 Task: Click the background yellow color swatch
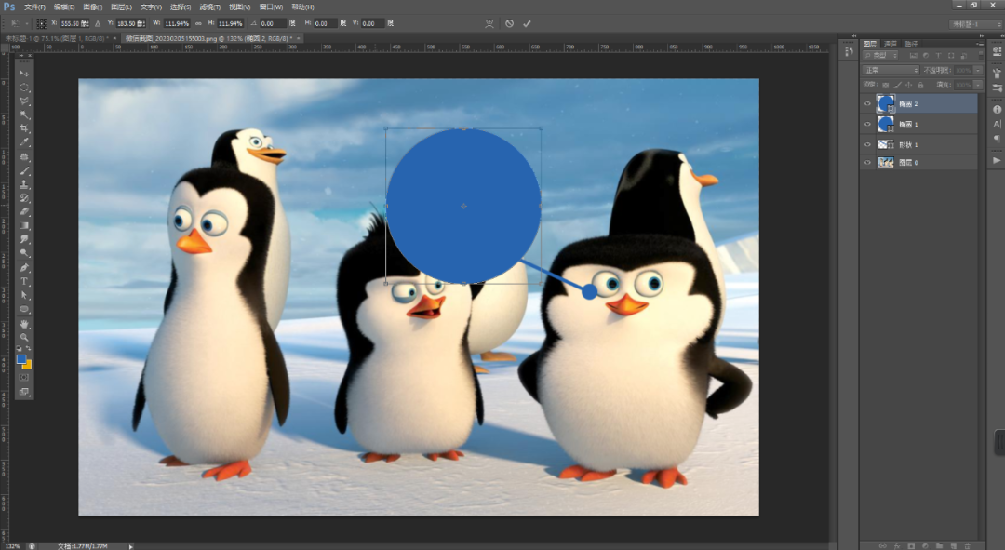(x=28, y=366)
